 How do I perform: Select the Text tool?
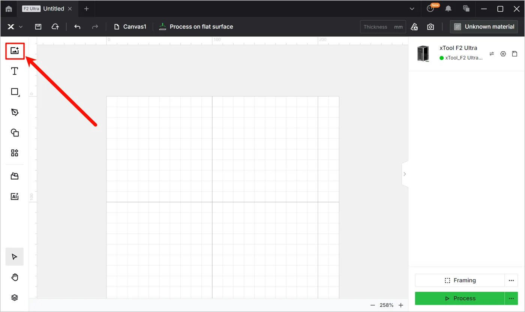(x=15, y=71)
